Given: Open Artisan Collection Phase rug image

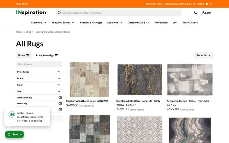Looking at the screenshot, I should coord(190,80).
